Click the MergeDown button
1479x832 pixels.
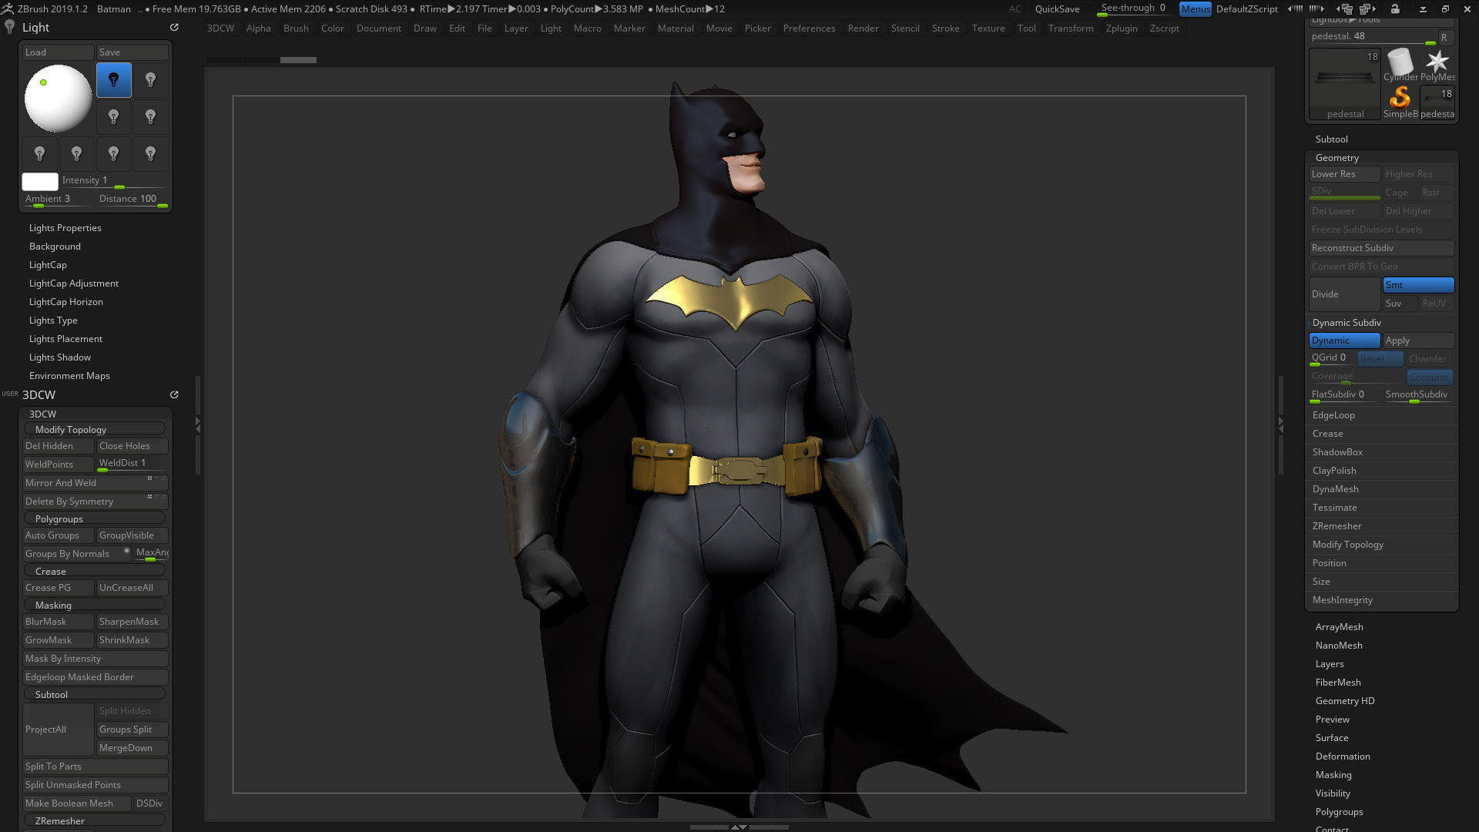tap(132, 748)
